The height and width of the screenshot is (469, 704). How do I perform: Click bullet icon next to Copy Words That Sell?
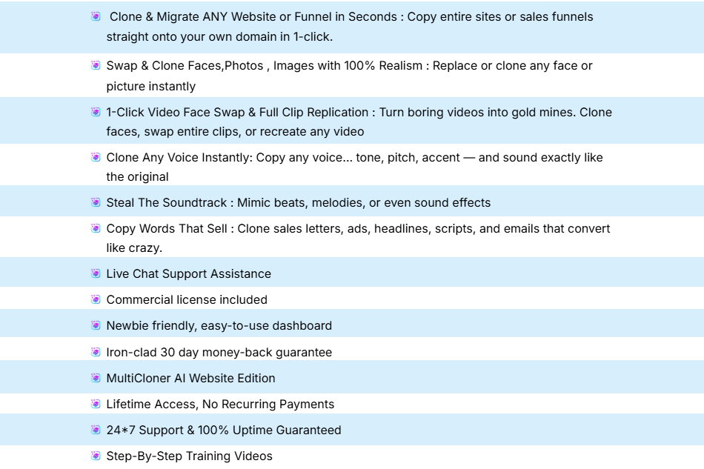(96, 228)
